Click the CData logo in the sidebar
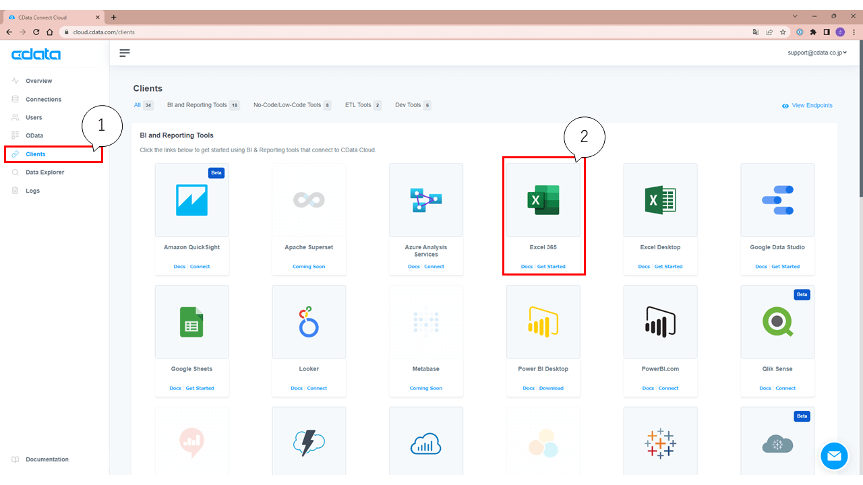This screenshot has height=485, width=863. click(36, 55)
